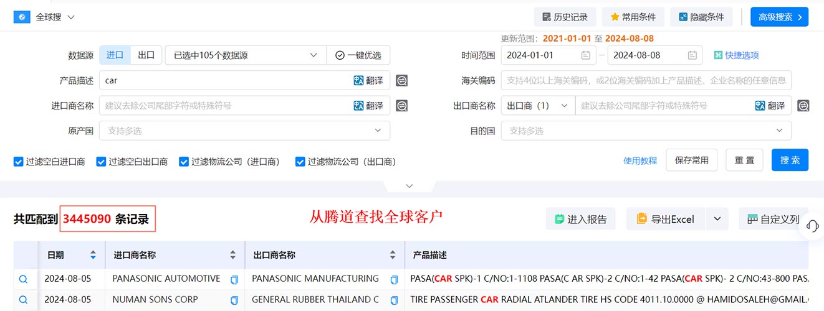Click calendar icon in end date field
This screenshot has width=824, height=311.
(x=692, y=55)
